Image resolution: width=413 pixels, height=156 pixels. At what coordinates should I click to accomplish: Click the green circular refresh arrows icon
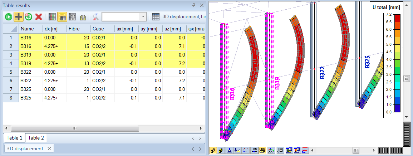point(28,17)
